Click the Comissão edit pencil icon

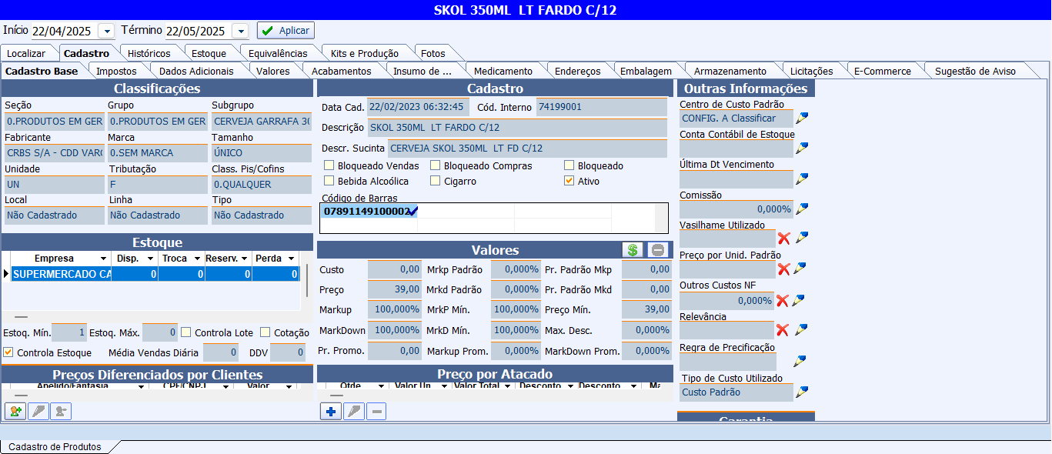(802, 209)
